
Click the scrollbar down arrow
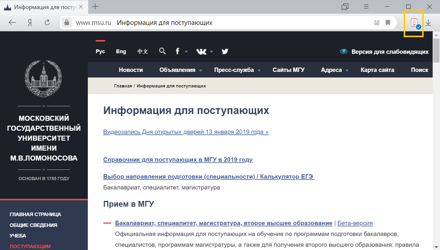coord(436,247)
